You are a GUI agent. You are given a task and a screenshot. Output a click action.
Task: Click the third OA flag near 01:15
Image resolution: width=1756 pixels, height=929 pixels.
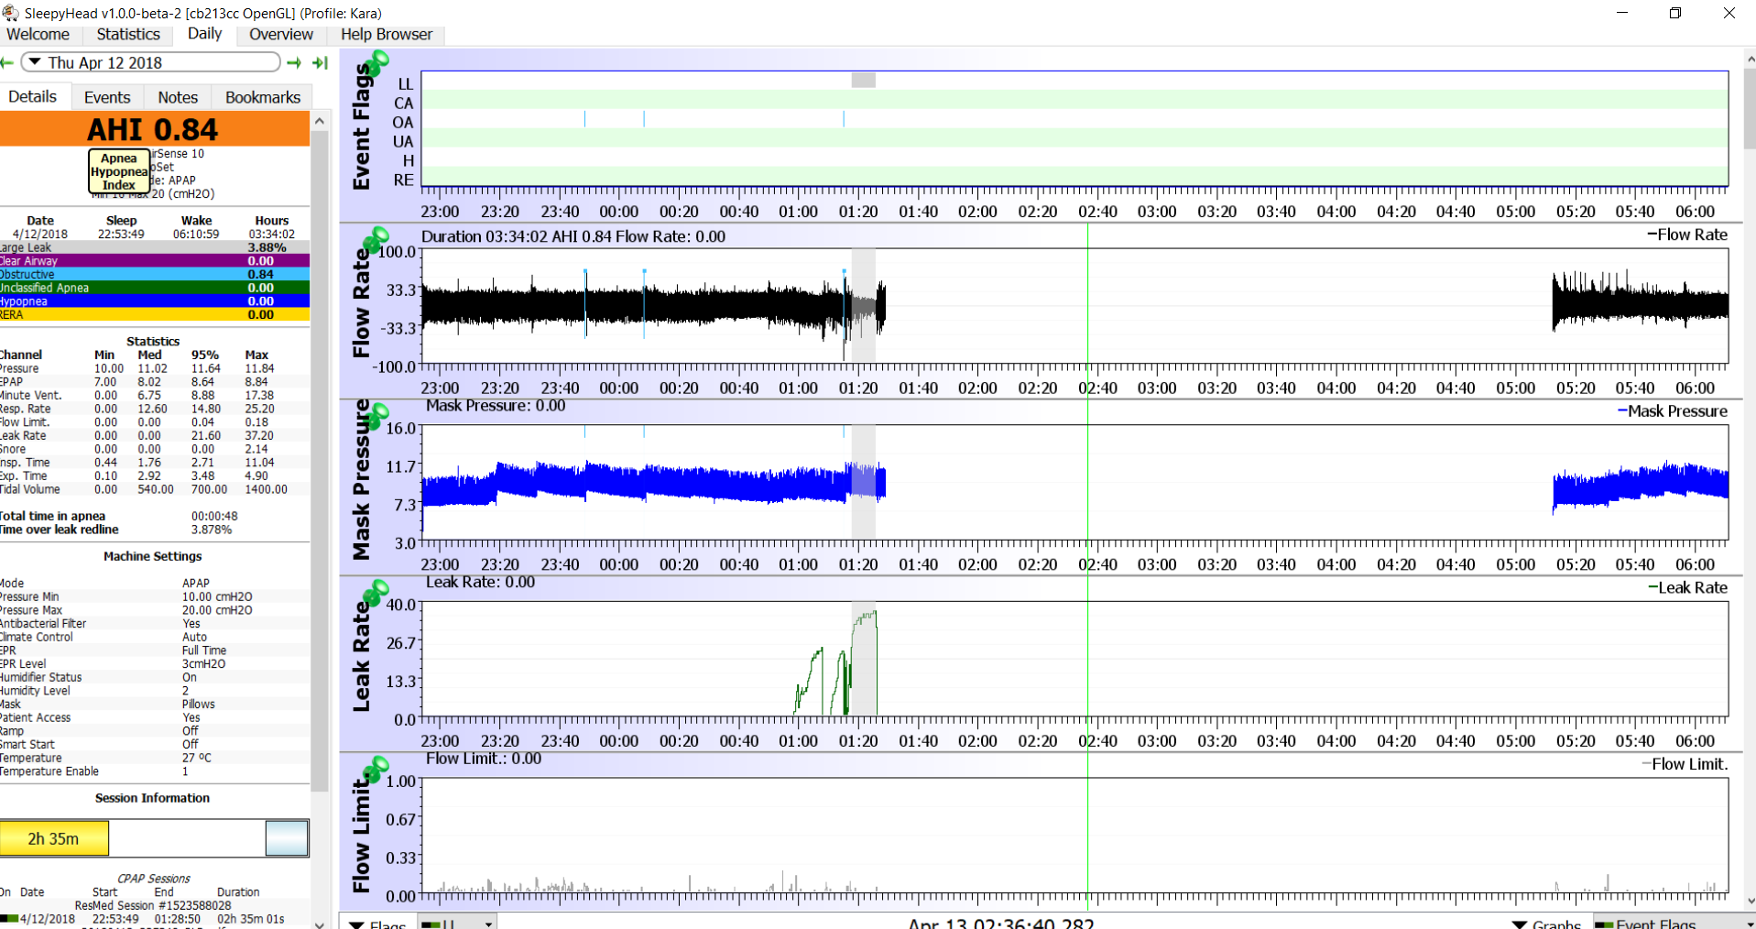coord(844,119)
